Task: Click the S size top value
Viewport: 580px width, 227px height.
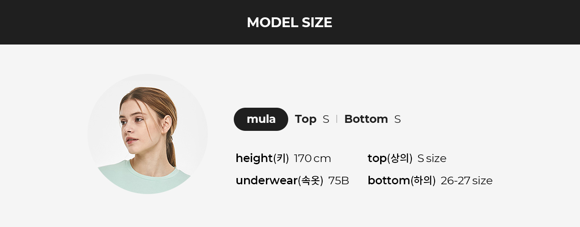Action: tap(432, 158)
